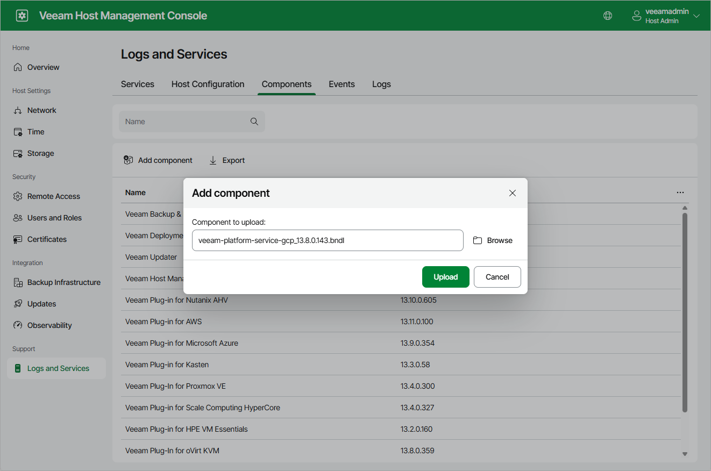Click the Network icon in the sidebar
Viewport: 711px width, 471px height.
18,110
